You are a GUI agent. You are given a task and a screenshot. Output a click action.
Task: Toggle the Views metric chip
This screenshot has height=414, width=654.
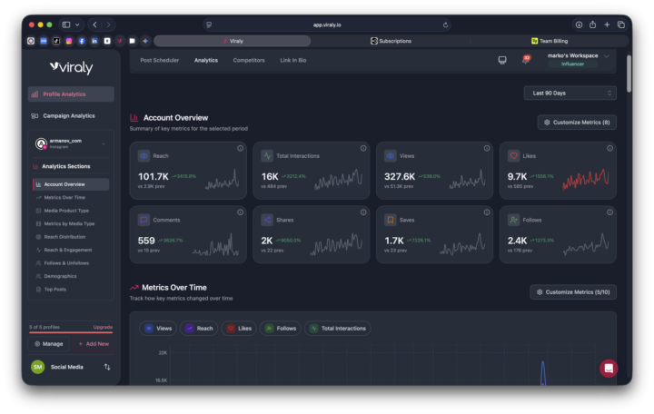[x=158, y=328]
